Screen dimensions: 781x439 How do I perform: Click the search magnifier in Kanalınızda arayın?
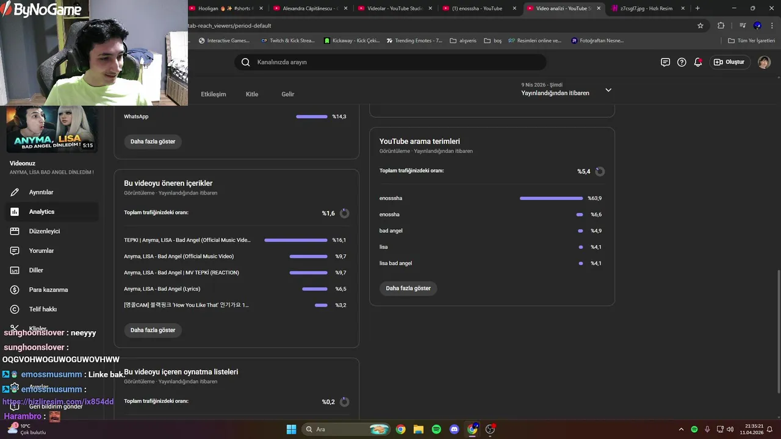pyautogui.click(x=245, y=62)
